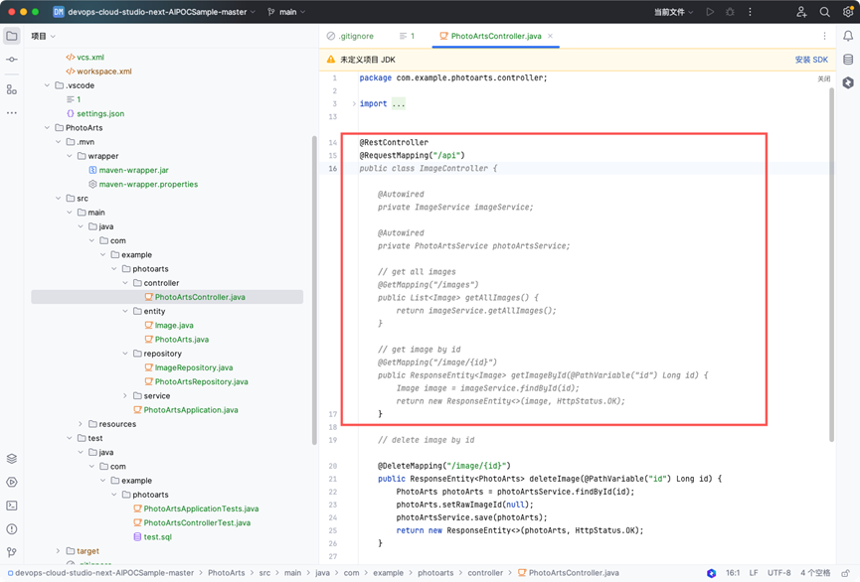This screenshot has height=582, width=860.
Task: Open the AI assistant hexagon icon in right sidebar
Action: (848, 82)
